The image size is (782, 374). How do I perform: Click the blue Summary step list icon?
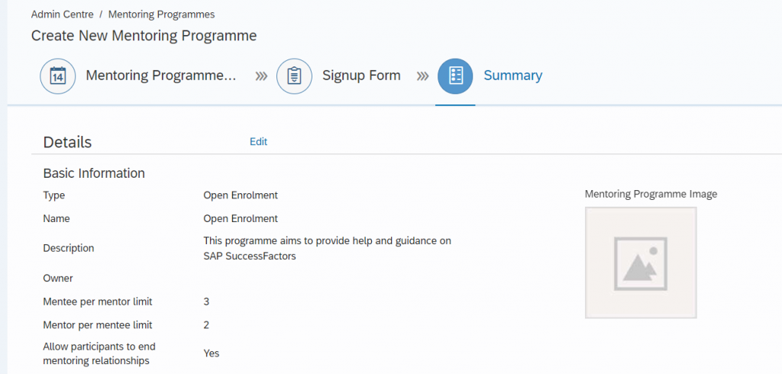pyautogui.click(x=455, y=76)
